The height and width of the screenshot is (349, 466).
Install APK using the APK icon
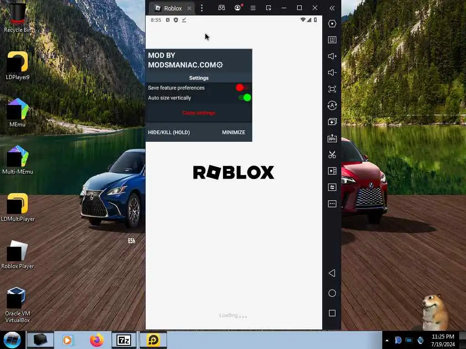point(332,138)
